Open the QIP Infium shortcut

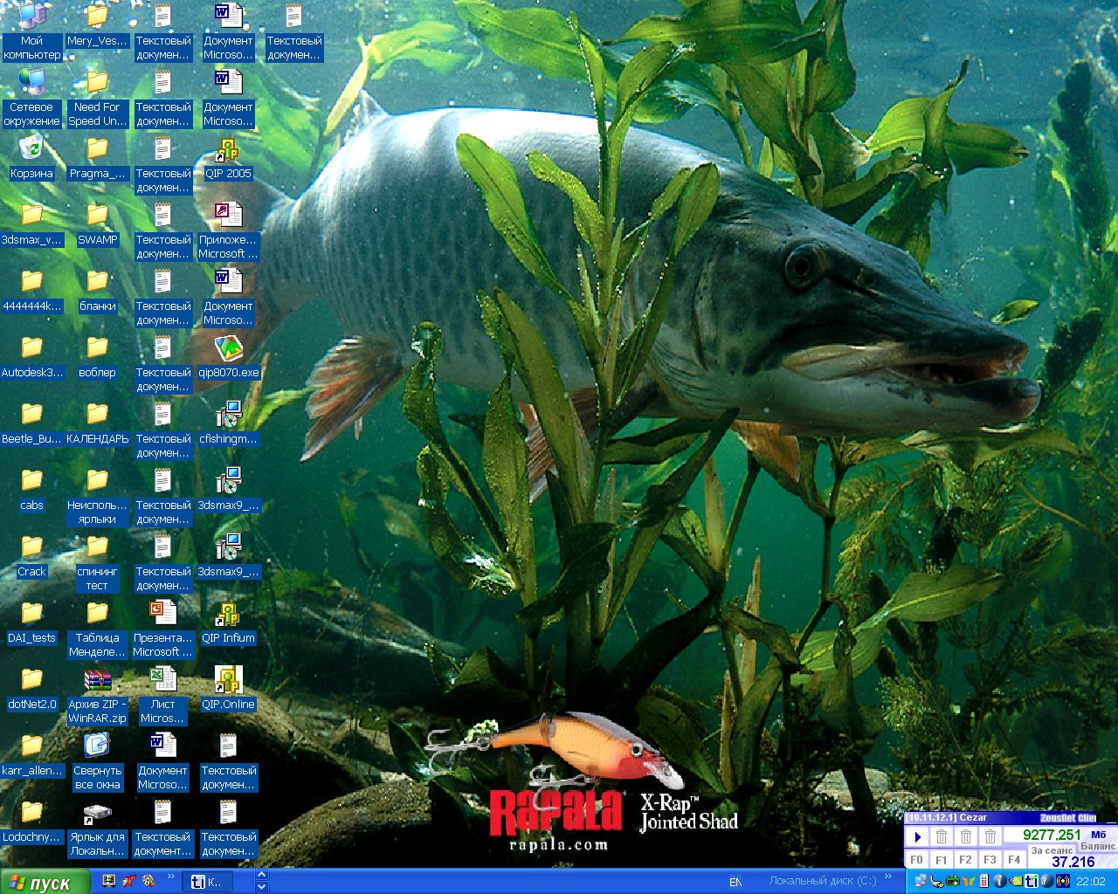(x=228, y=615)
